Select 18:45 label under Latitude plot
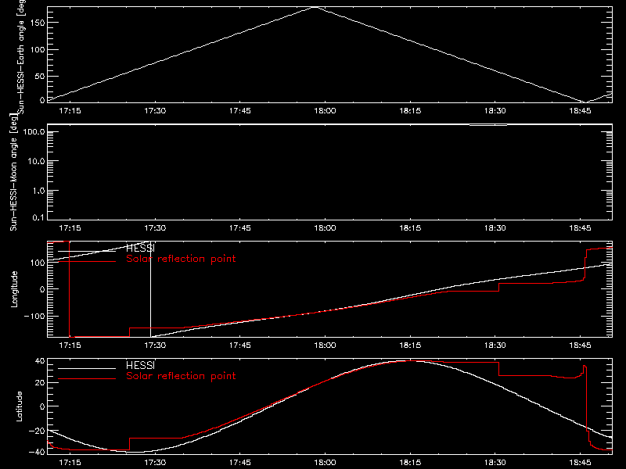Image resolution: width=626 pixels, height=469 pixels. click(x=580, y=463)
